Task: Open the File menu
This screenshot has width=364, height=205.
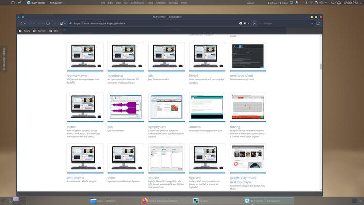Action: click(103, 3)
